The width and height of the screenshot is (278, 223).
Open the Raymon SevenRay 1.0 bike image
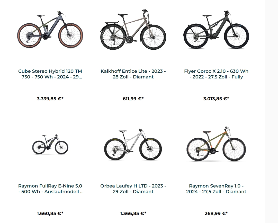(x=216, y=144)
